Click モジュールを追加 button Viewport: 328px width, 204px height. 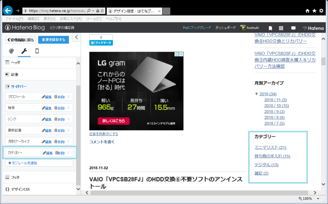[39, 163]
